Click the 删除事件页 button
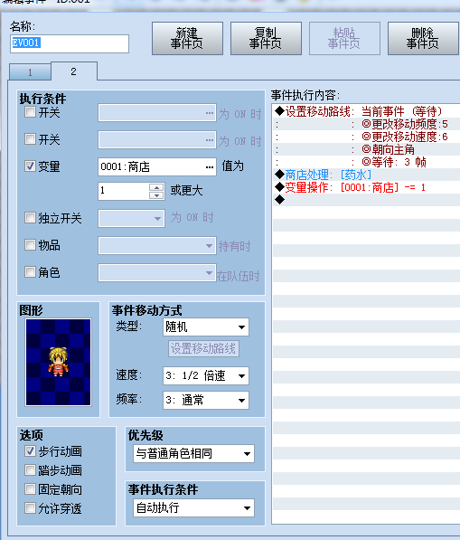The width and height of the screenshot is (460, 540). pos(423,39)
